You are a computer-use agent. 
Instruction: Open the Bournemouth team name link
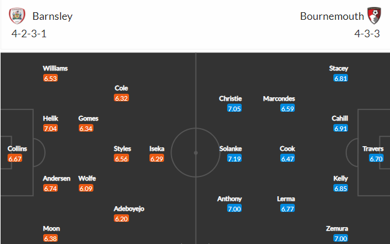pyautogui.click(x=332, y=16)
